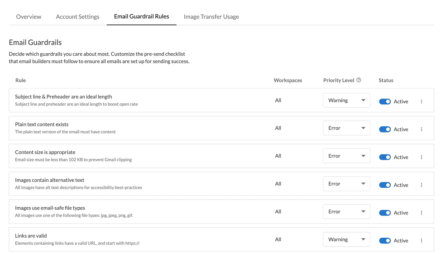Open the Warning dropdown for Subject line rule
The width and height of the screenshot is (444, 254).
(346, 100)
